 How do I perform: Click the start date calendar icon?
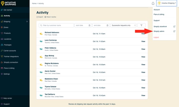(x=89, y=25)
